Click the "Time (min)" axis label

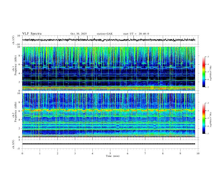(x=113, y=156)
